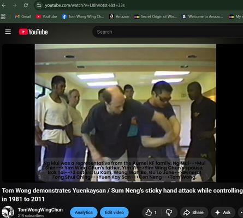Go back with the browser back arrow
The width and height of the screenshot is (243, 218).
click(4, 5)
